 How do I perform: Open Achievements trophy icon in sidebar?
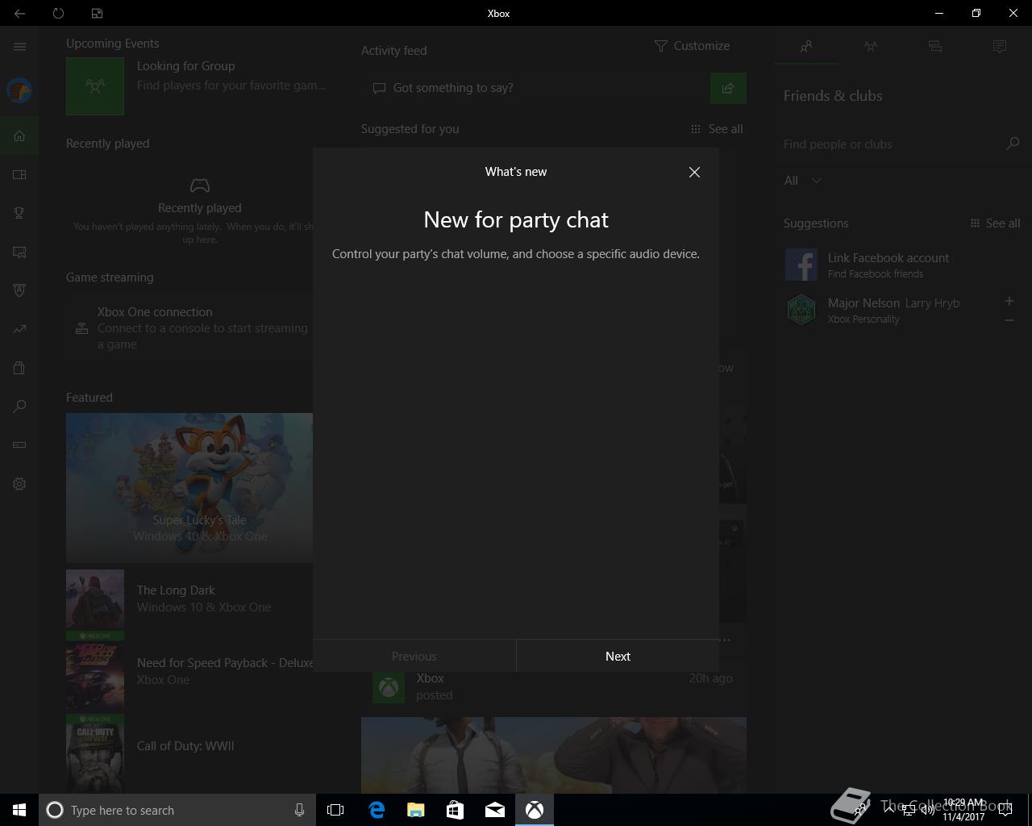click(x=19, y=213)
